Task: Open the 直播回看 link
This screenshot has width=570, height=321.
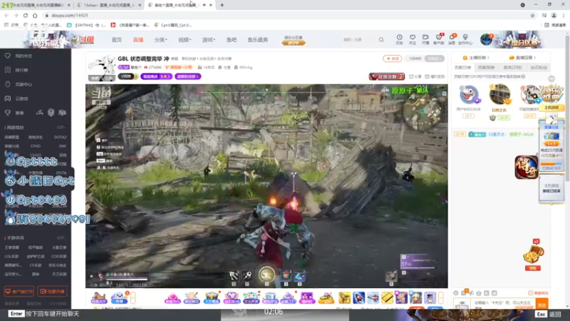Action: (x=522, y=58)
